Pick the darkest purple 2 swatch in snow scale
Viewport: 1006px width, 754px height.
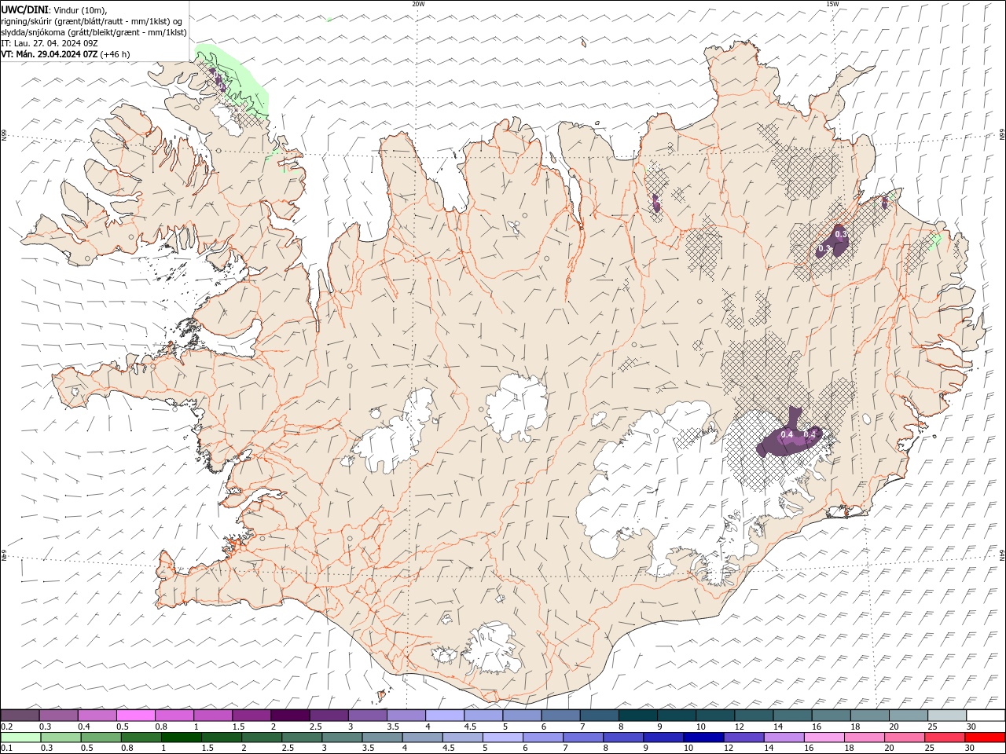(290, 716)
